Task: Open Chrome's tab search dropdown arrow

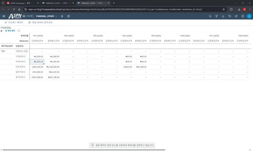Action: [3, 3]
